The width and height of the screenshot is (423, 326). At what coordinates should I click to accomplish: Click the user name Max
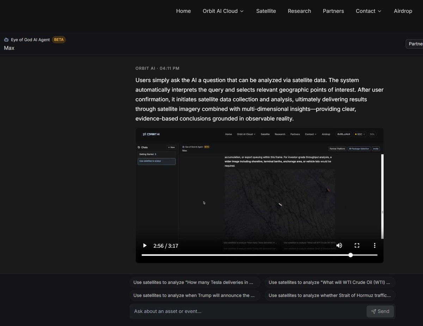(x=9, y=48)
